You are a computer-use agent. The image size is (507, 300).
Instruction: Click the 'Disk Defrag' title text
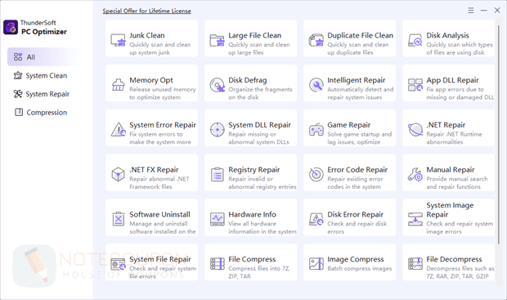point(248,80)
